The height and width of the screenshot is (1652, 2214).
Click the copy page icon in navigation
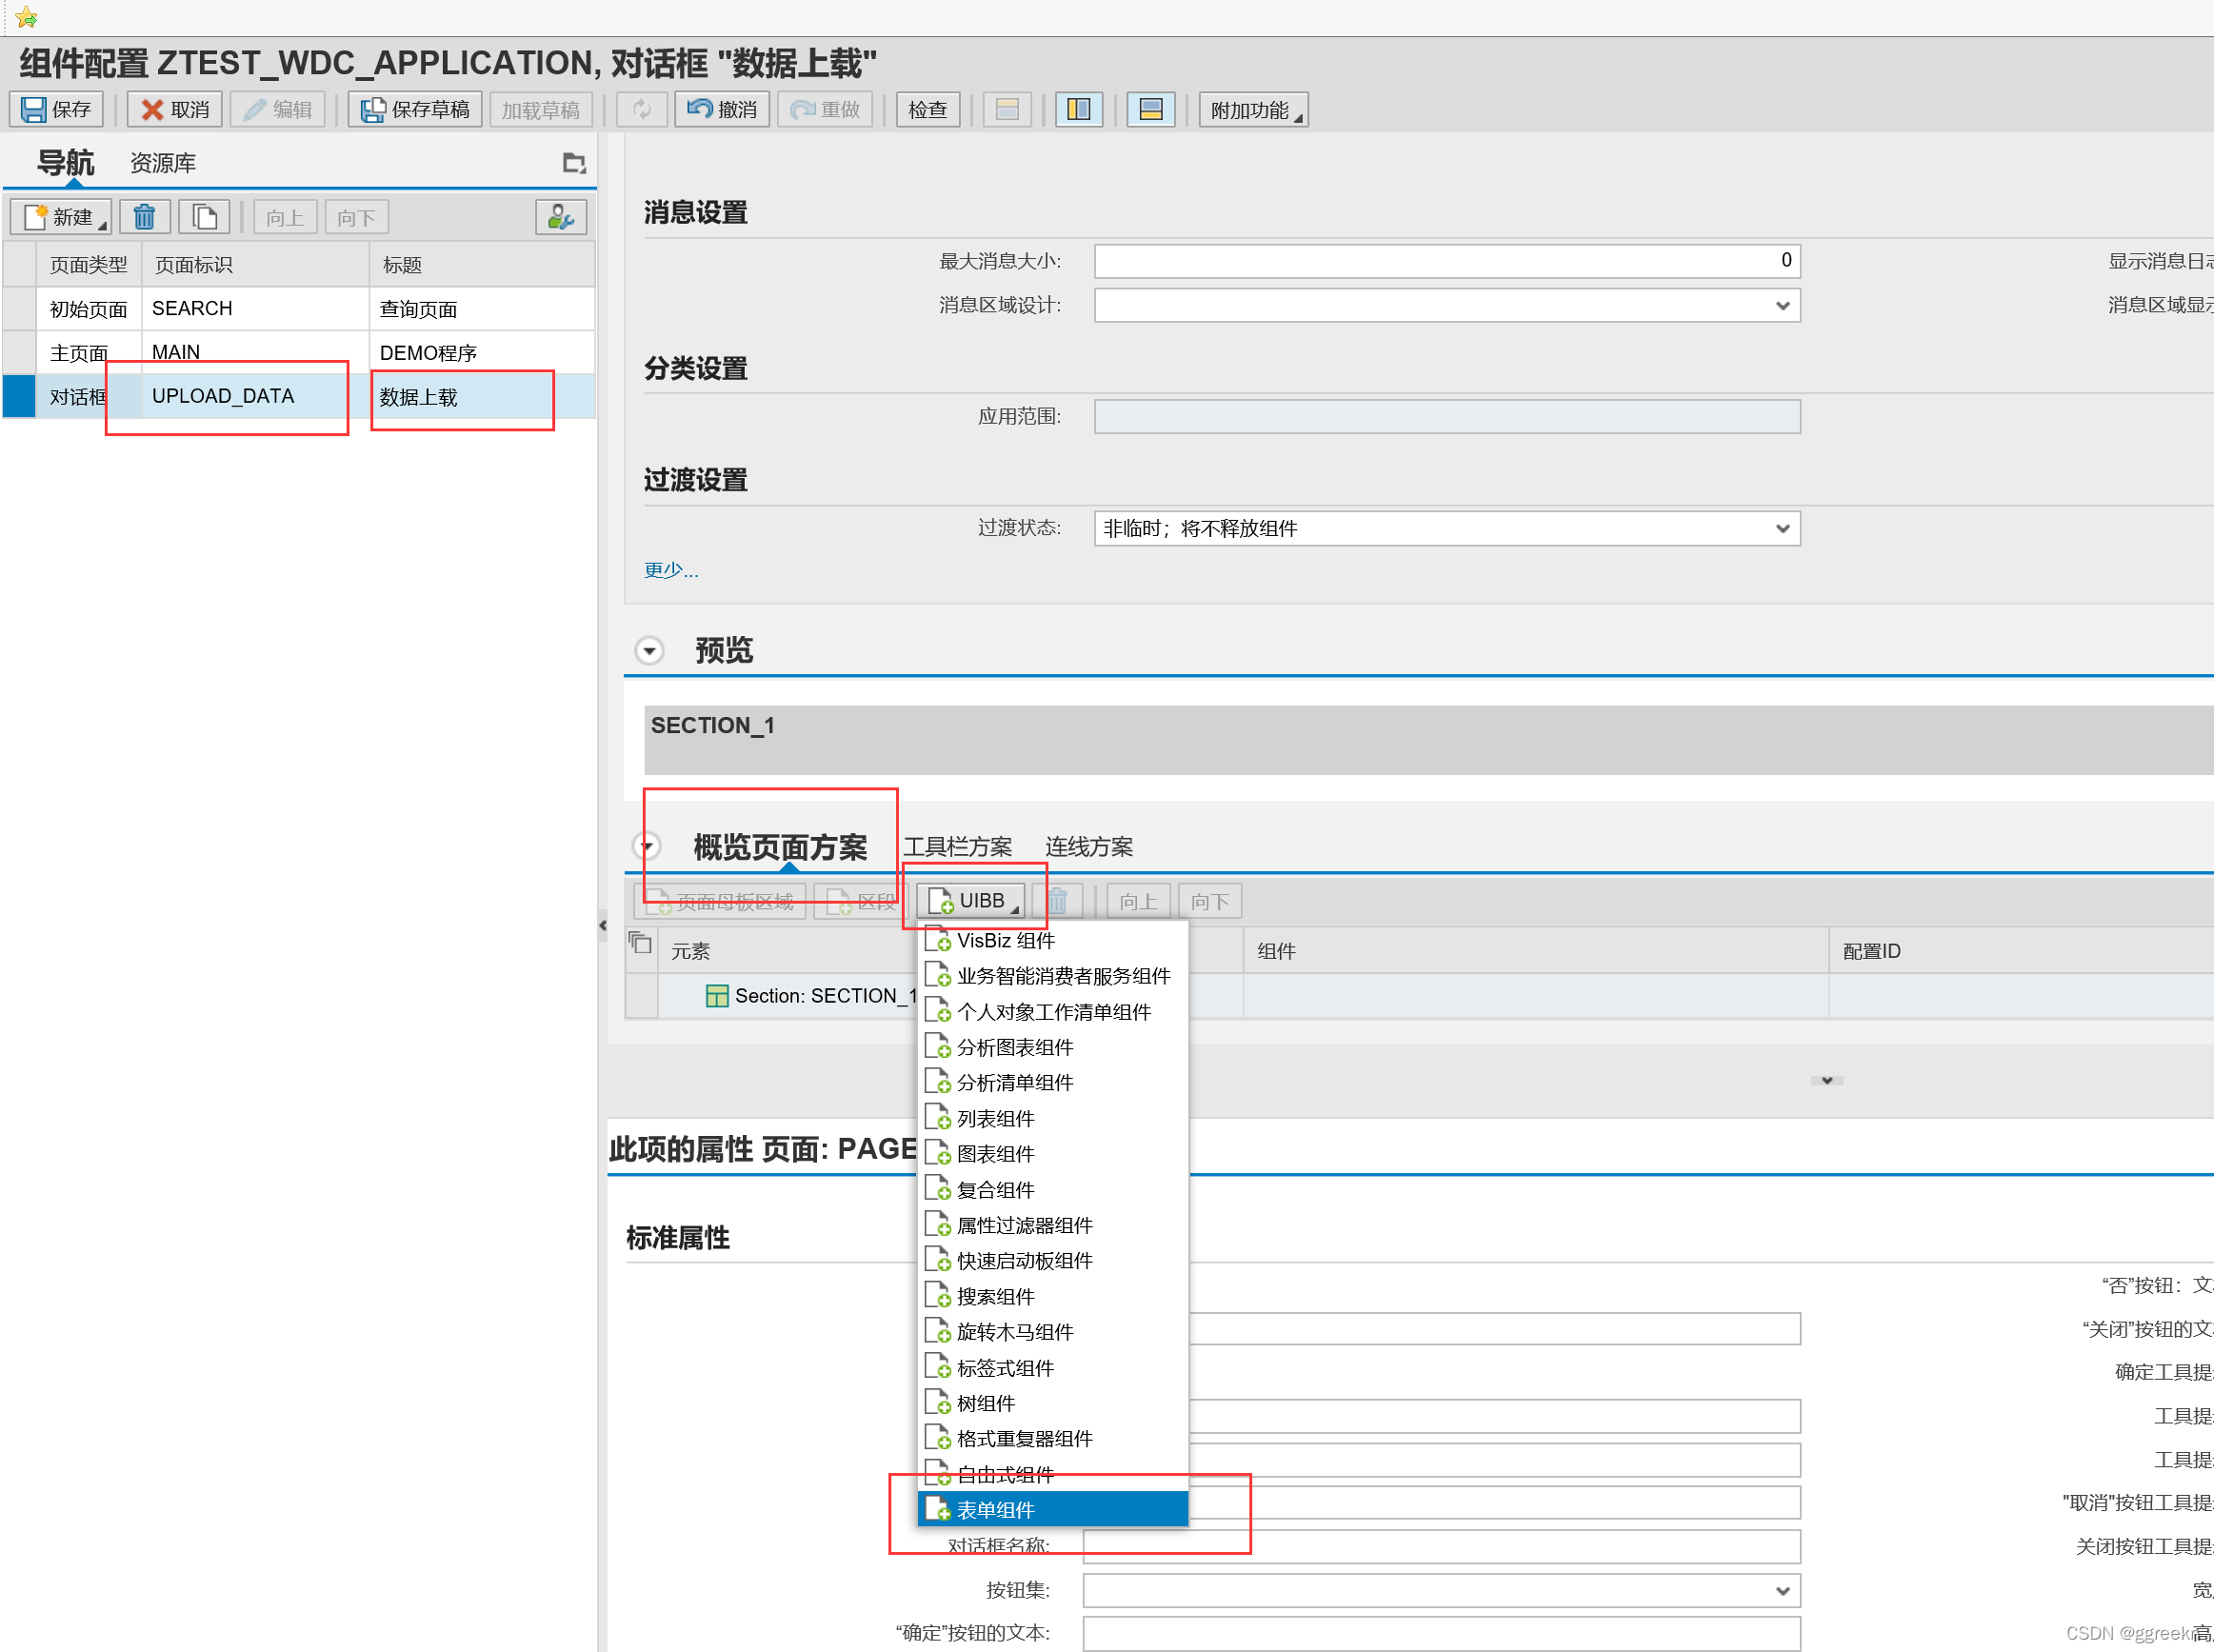point(205,217)
